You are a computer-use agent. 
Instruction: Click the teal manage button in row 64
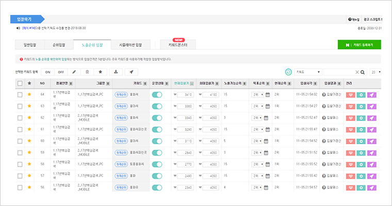(361, 95)
